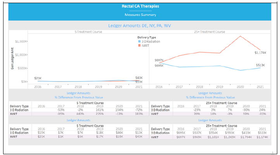Click the '$1,174K' label on the chart line
280x155 pixels.
[x=260, y=53]
